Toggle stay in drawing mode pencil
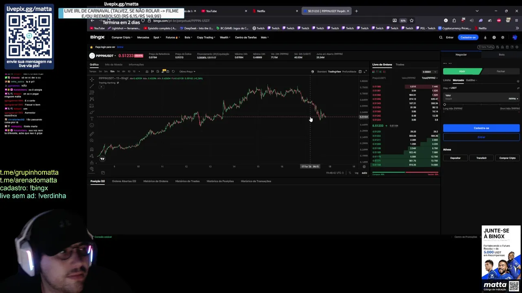 pyautogui.click(x=92, y=156)
